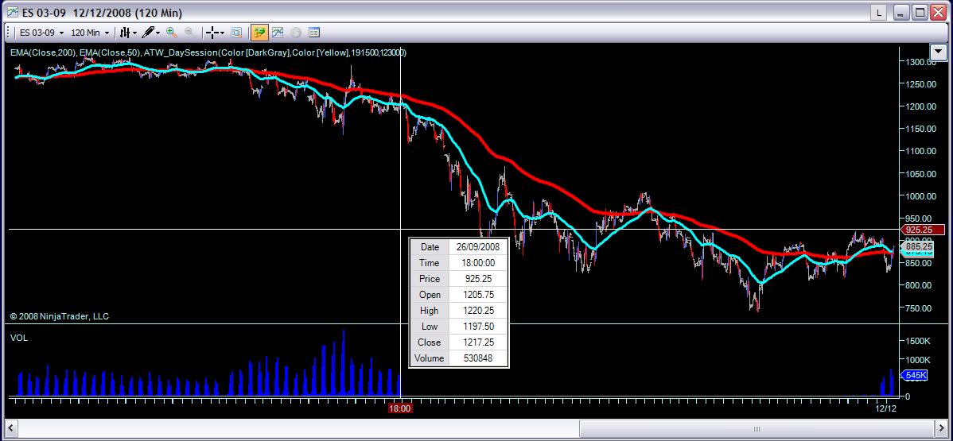Click the toolbar grip handle

9,33
